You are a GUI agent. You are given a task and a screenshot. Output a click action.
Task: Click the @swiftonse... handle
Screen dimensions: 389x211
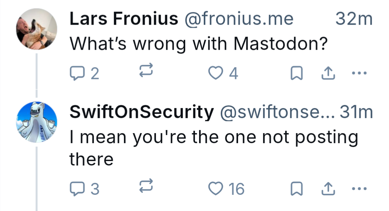coord(277,112)
